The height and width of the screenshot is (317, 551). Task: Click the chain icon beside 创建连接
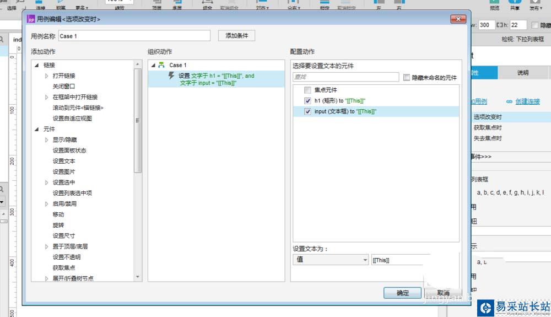[509, 101]
